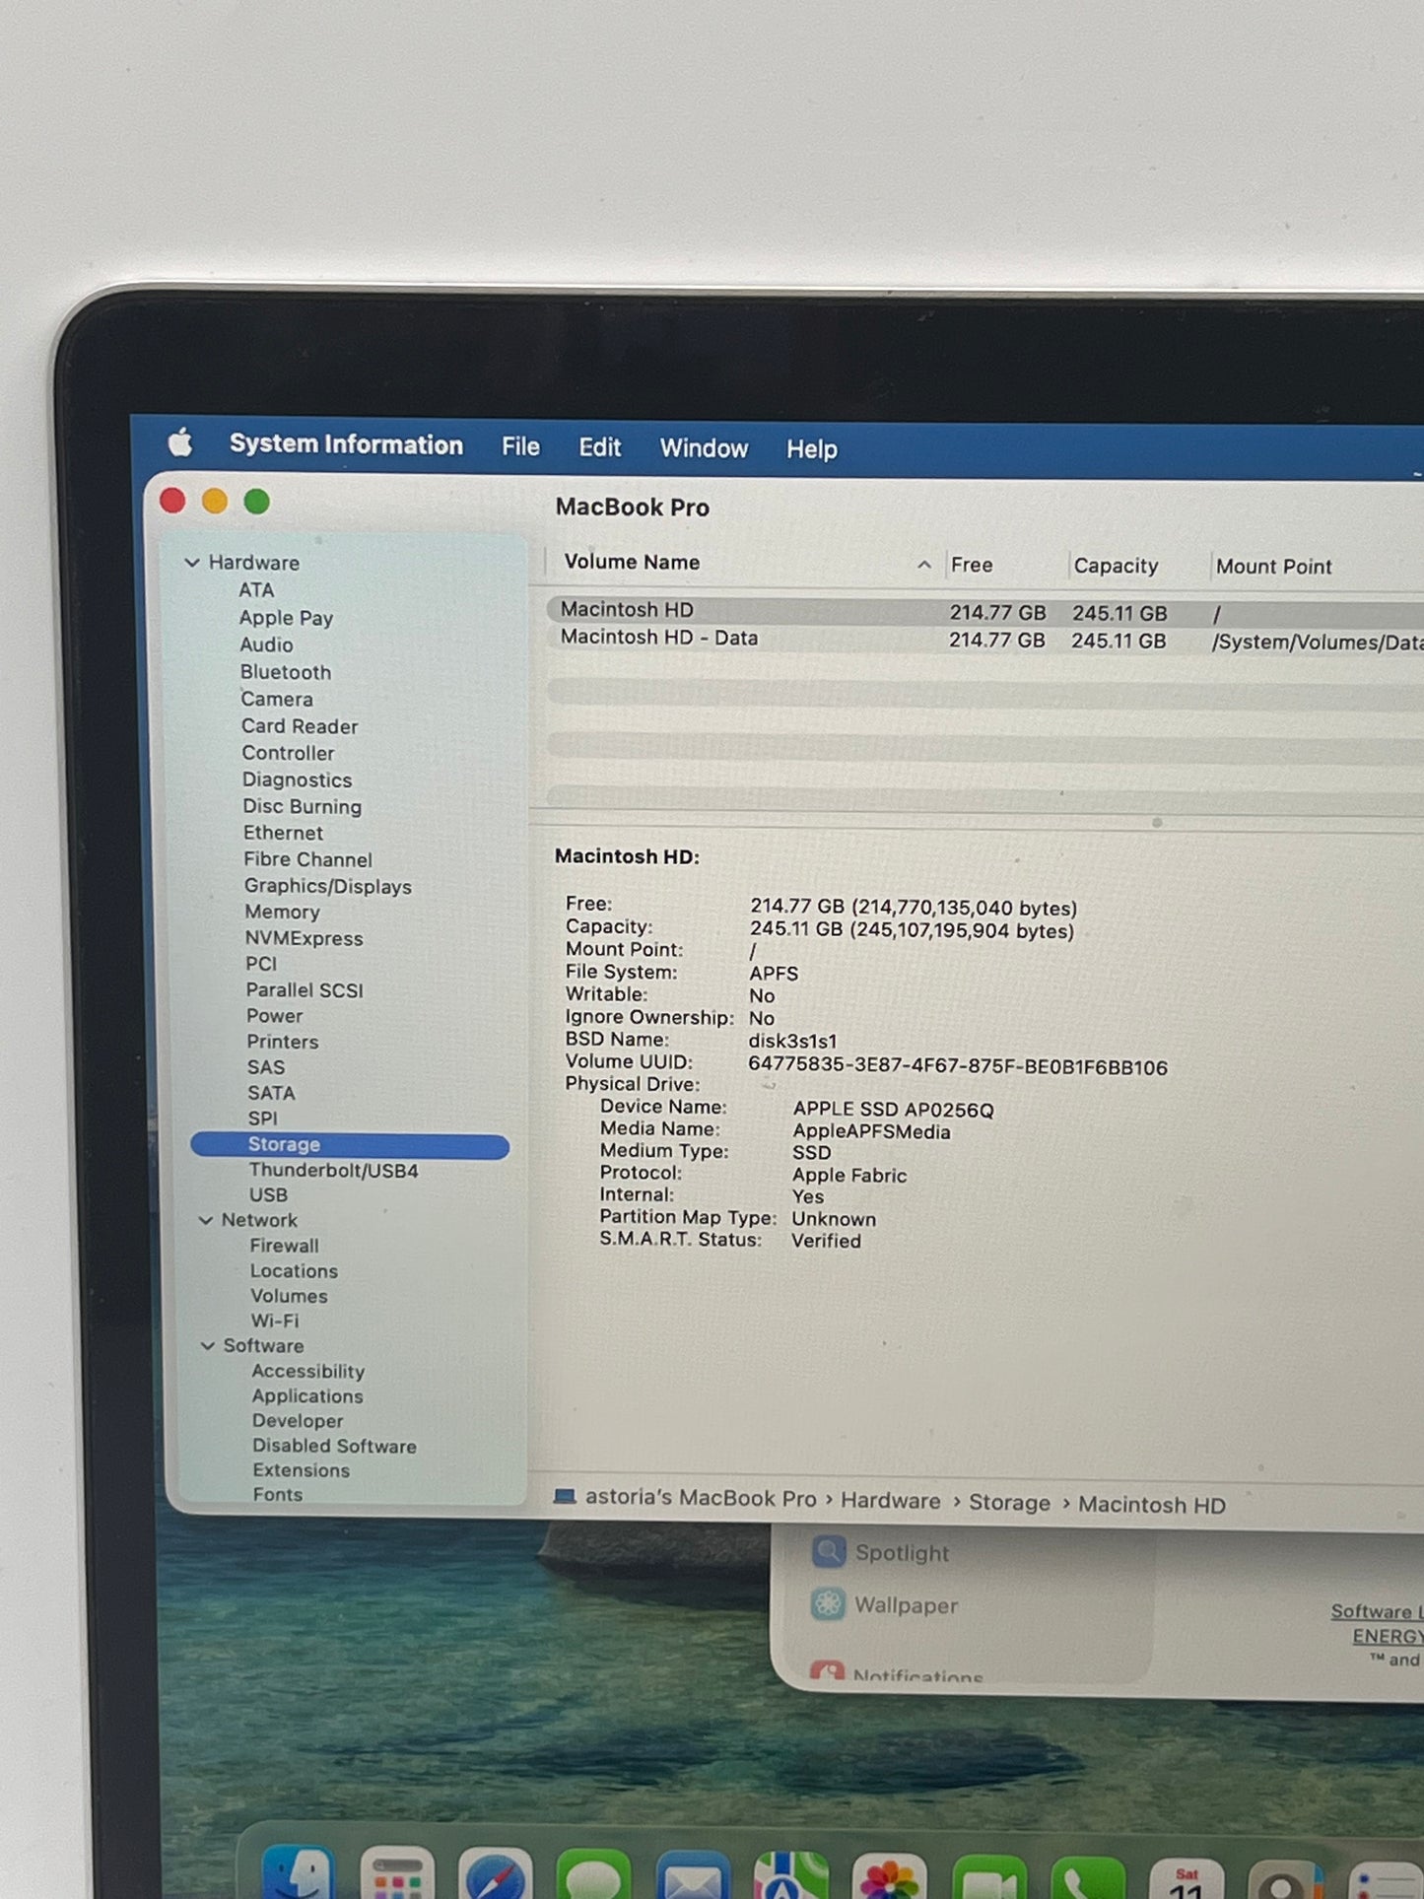This screenshot has height=1899, width=1424.
Task: Open Disabled Software in the sidebar
Action: (x=334, y=1446)
